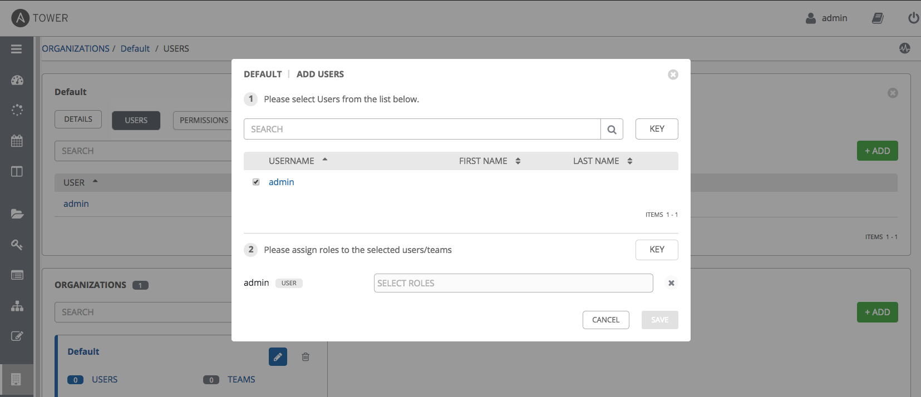Click the Default organization card title
This screenshot has width=921, height=397.
83,351
